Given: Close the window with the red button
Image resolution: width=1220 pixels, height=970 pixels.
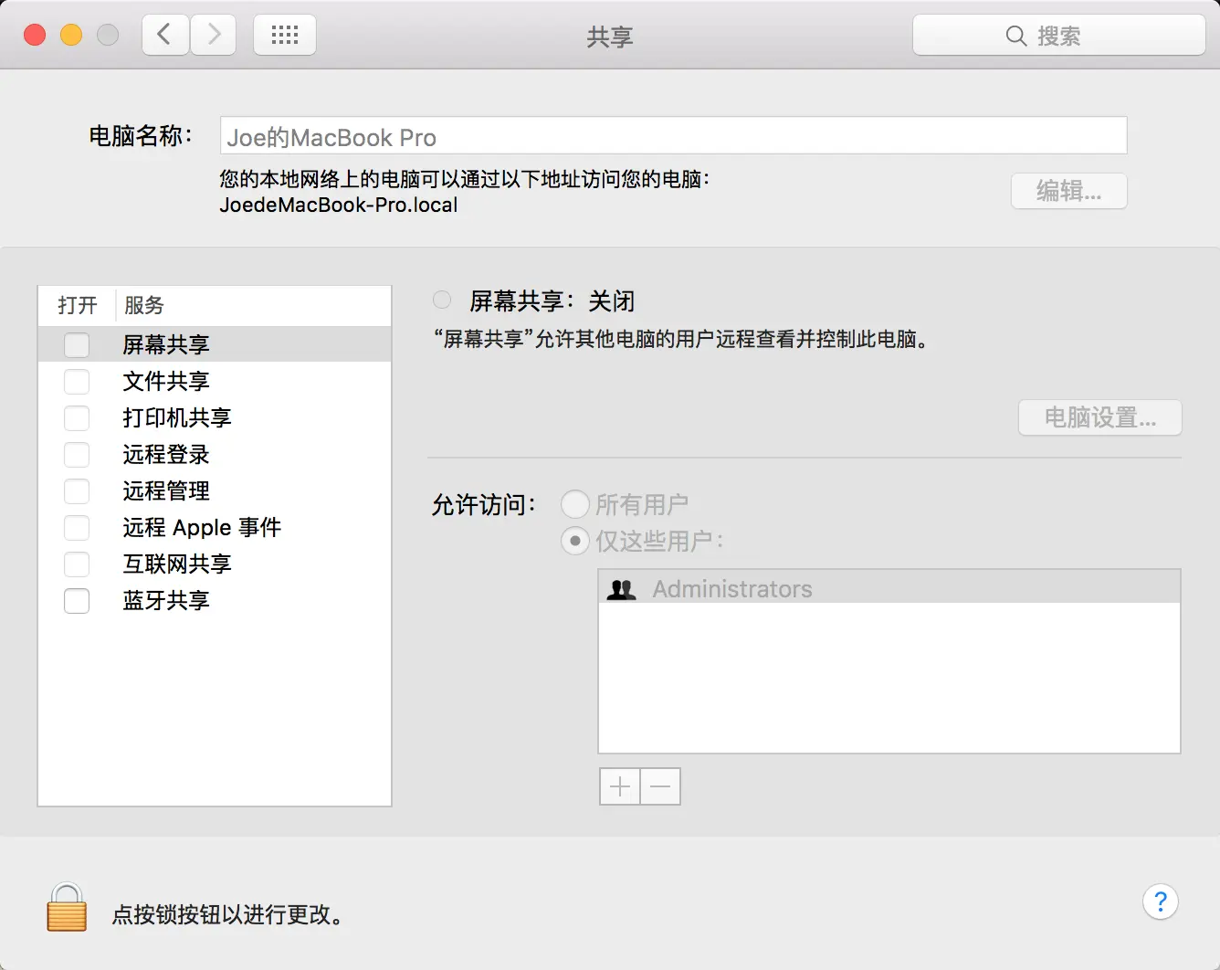Looking at the screenshot, I should pos(35,36).
